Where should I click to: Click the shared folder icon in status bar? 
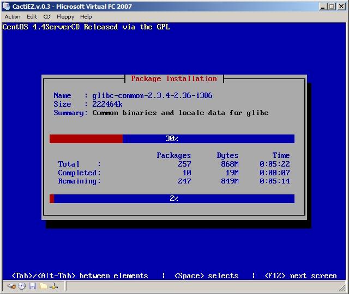point(44,286)
